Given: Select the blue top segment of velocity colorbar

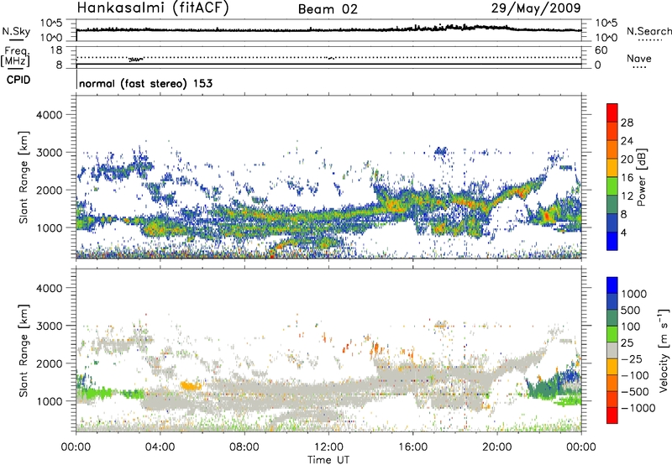Looking at the screenshot, I should (612, 285).
